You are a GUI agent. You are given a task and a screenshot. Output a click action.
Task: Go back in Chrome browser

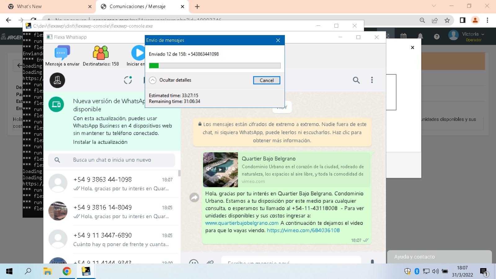pos(8,20)
